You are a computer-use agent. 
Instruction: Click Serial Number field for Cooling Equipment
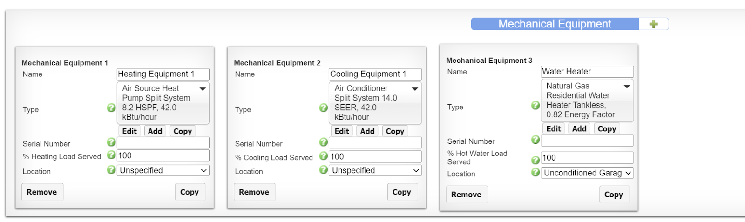tap(375, 143)
